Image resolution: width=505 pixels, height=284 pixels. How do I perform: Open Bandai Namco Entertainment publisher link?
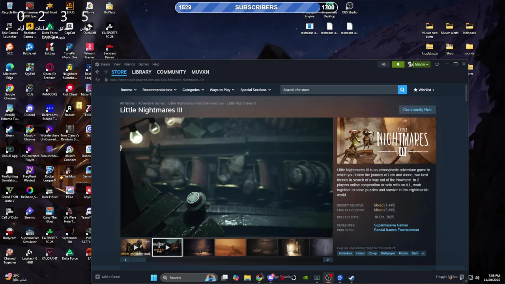pyautogui.click(x=396, y=230)
